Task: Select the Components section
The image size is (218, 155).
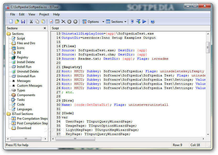Action: click(x=26, y=95)
